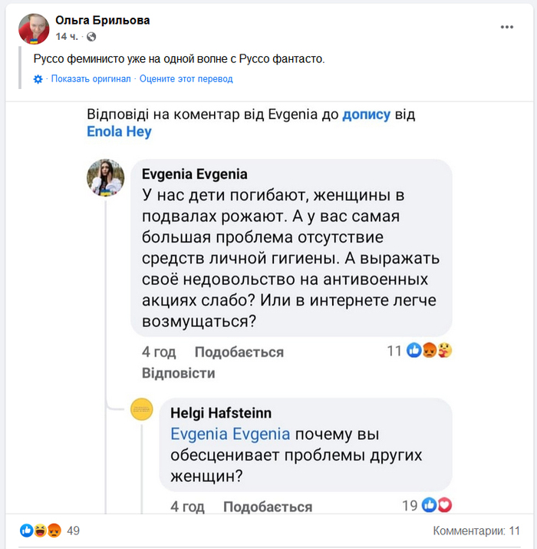Click Оцените этот перевод link
The width and height of the screenshot is (537, 549).
[186, 79]
